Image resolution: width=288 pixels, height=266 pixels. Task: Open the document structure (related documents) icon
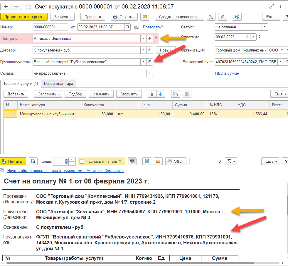pos(211,17)
